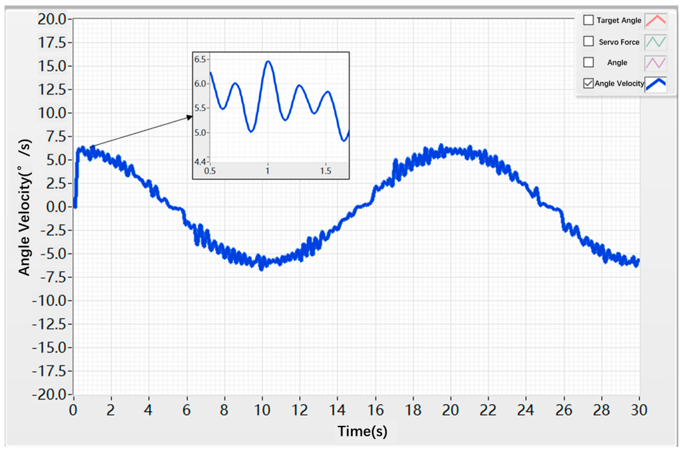
Task: Open the blue Angle Velocity plot icon
Action: (656, 84)
